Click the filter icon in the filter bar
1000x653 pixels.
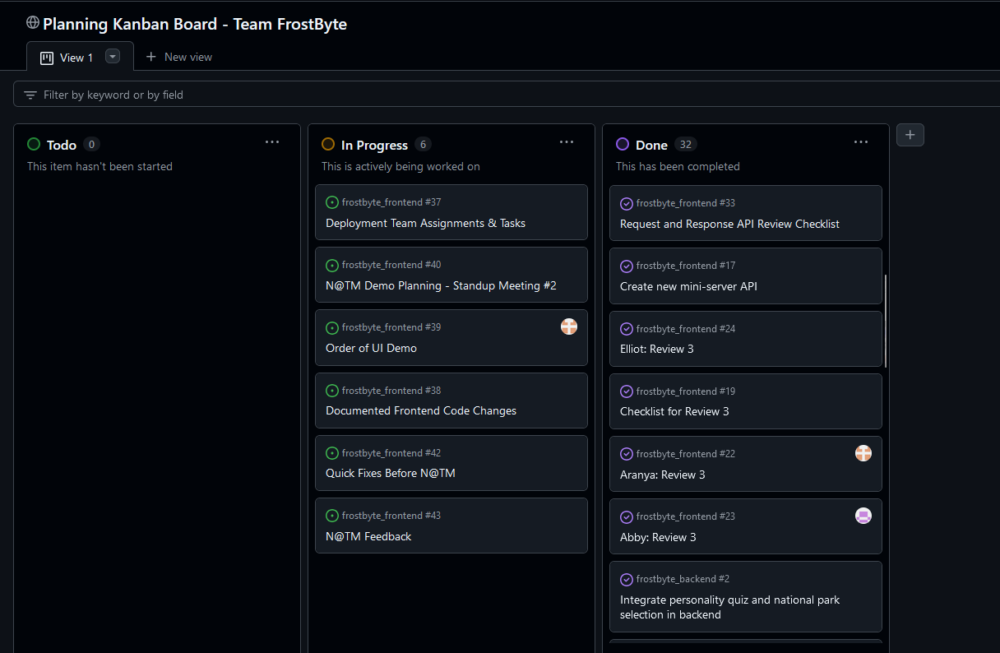(30, 95)
